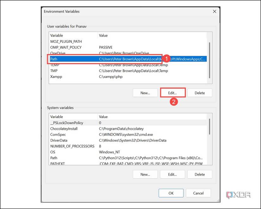
Task: Select the OMP_WAIT_POLICY variable
Action: 66,47
